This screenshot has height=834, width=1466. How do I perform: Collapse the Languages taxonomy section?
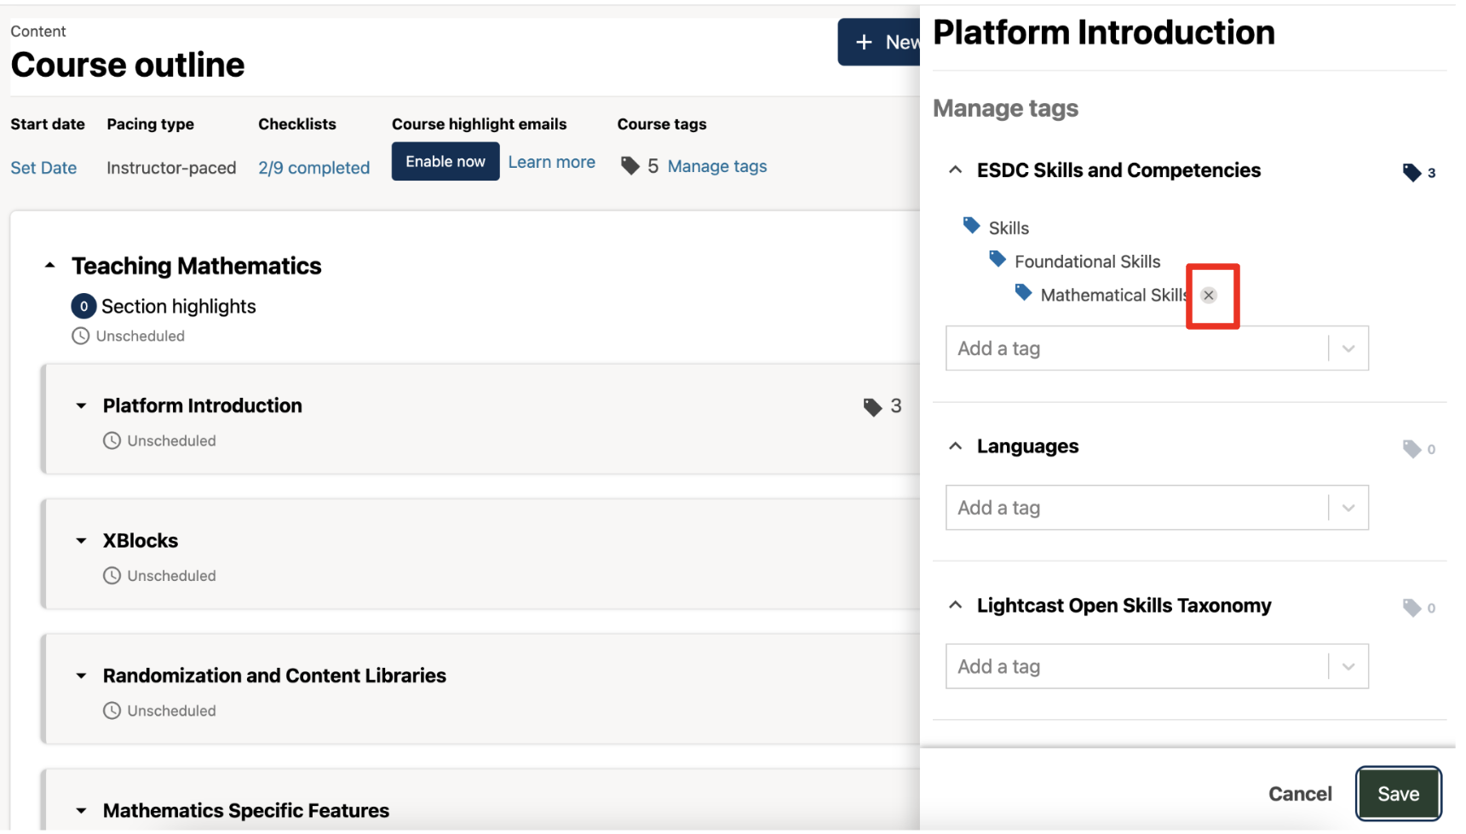[955, 447]
